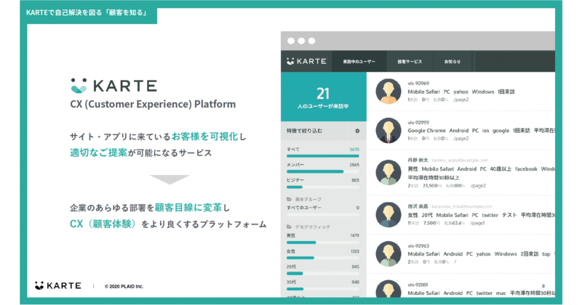Filter by the 20代 age label
582x305 pixels.
tap(291, 267)
